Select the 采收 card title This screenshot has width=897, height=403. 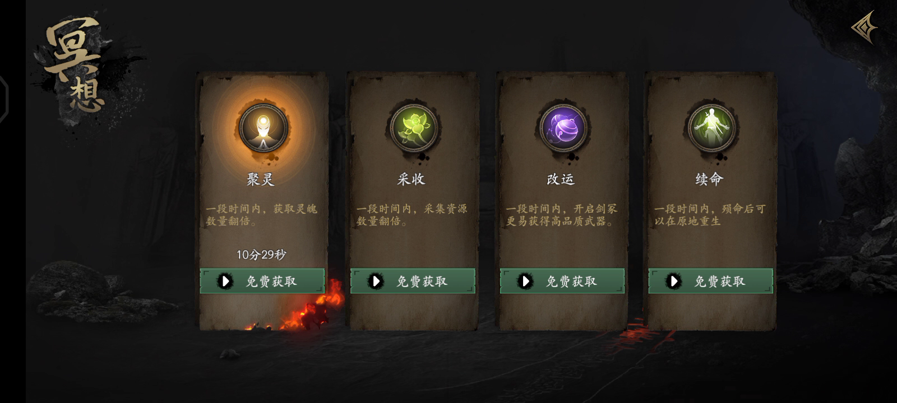pyautogui.click(x=411, y=179)
